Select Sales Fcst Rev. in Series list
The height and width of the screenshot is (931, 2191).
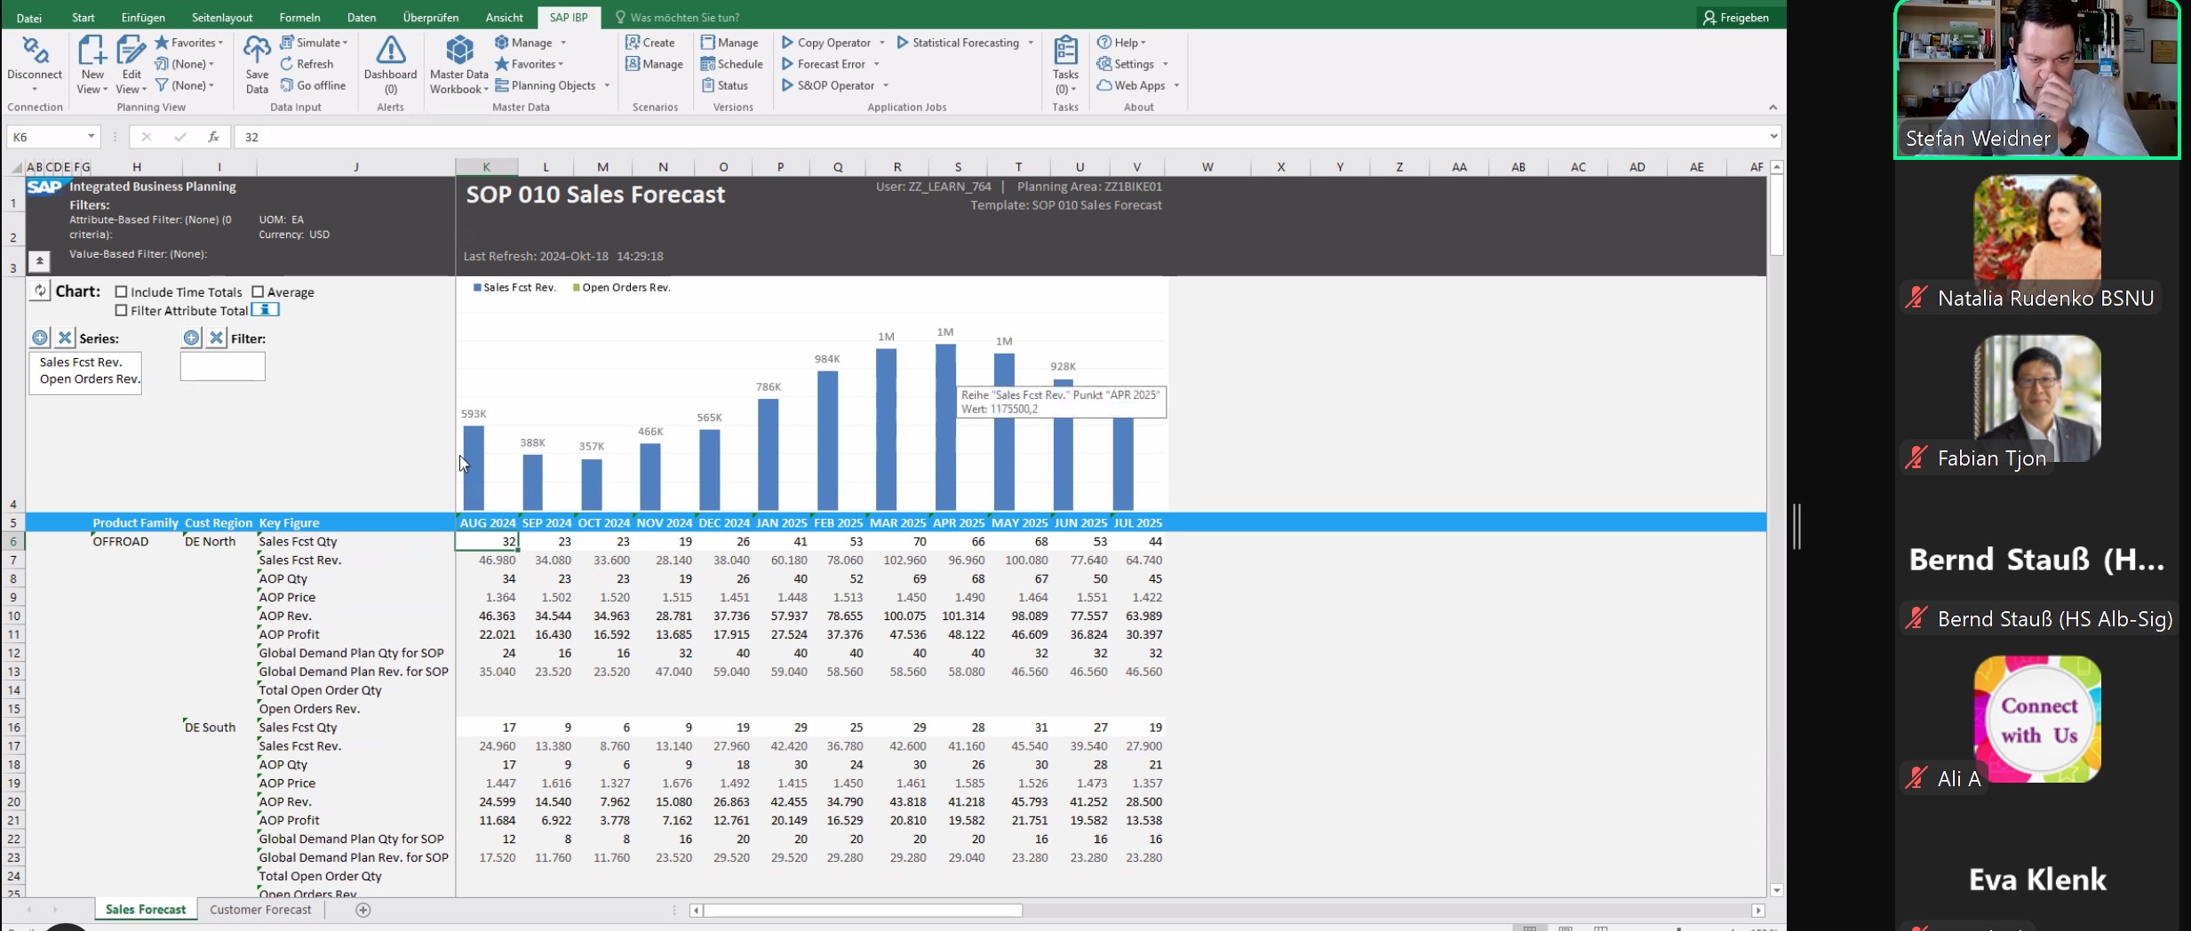[81, 362]
